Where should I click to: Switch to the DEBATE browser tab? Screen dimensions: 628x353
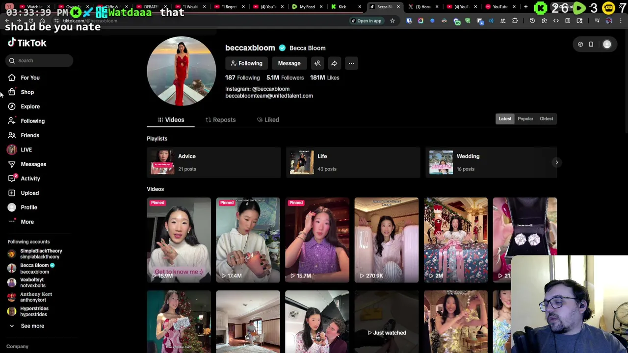click(151, 7)
